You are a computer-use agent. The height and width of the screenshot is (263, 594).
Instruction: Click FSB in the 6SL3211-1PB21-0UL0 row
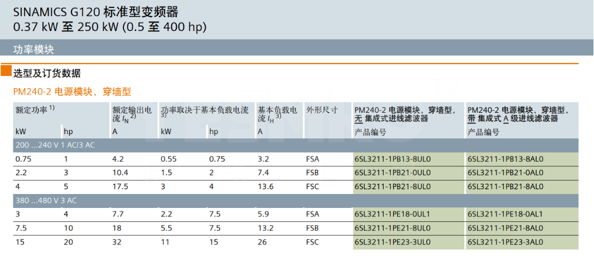click(x=313, y=173)
